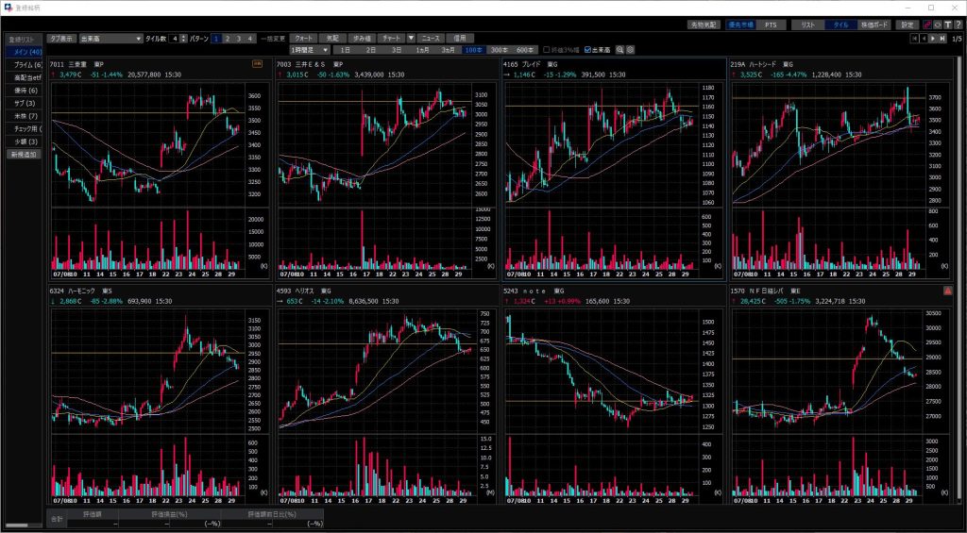Switch to リスト view tab
Screen dimensions: 967x533
coord(806,25)
